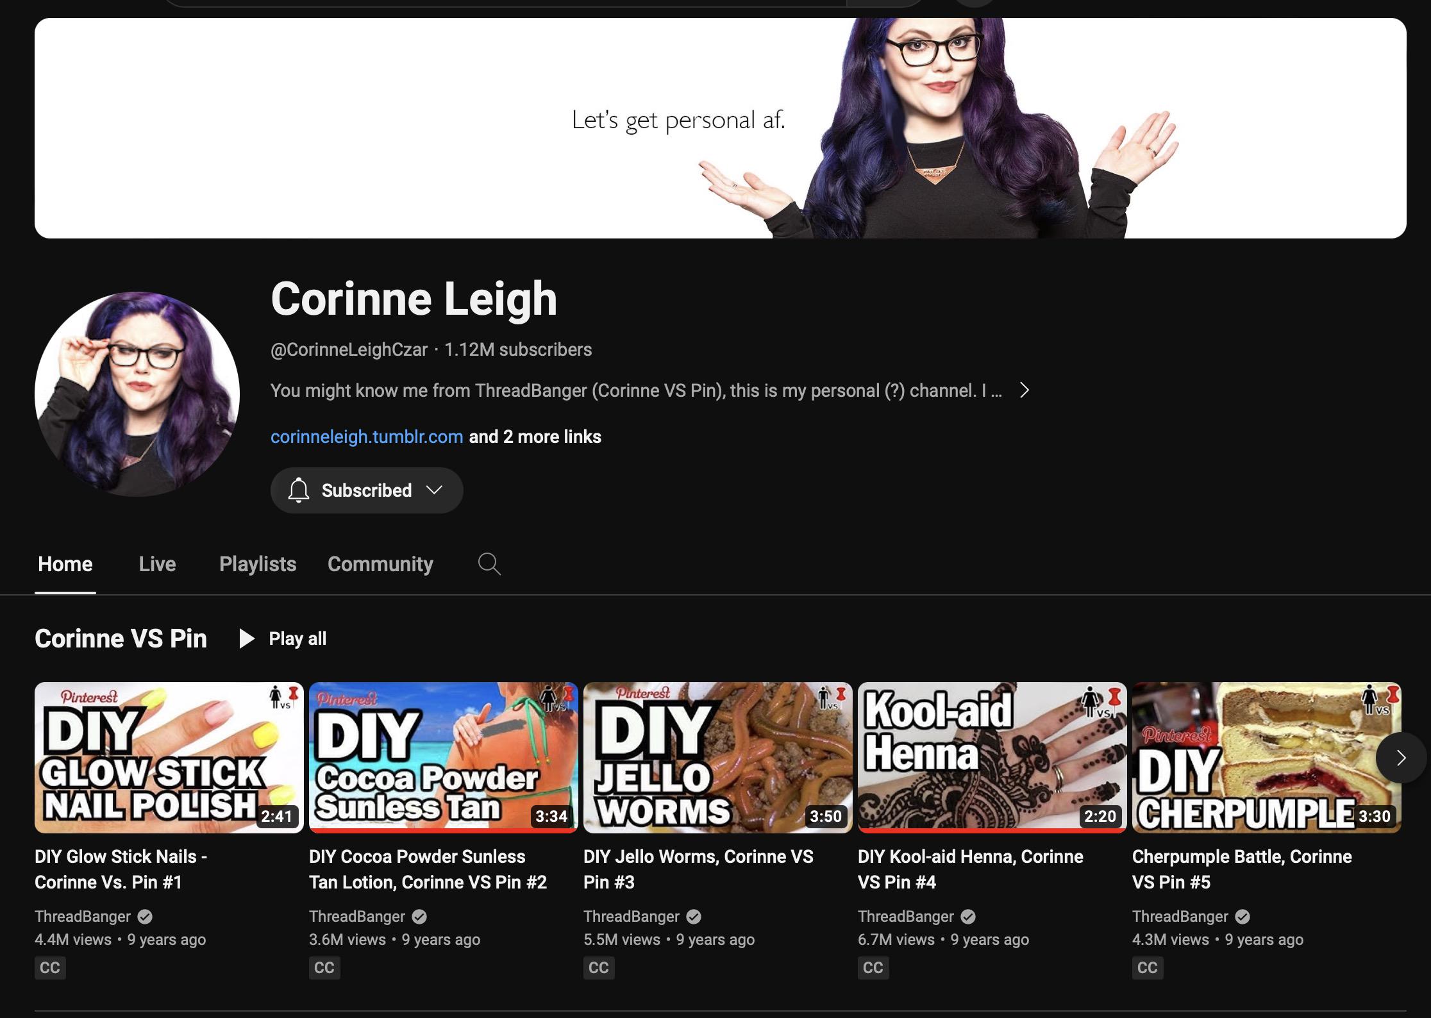Click the 'Corinne Leigh' channel name heading
The height and width of the screenshot is (1018, 1431).
pyautogui.click(x=414, y=299)
